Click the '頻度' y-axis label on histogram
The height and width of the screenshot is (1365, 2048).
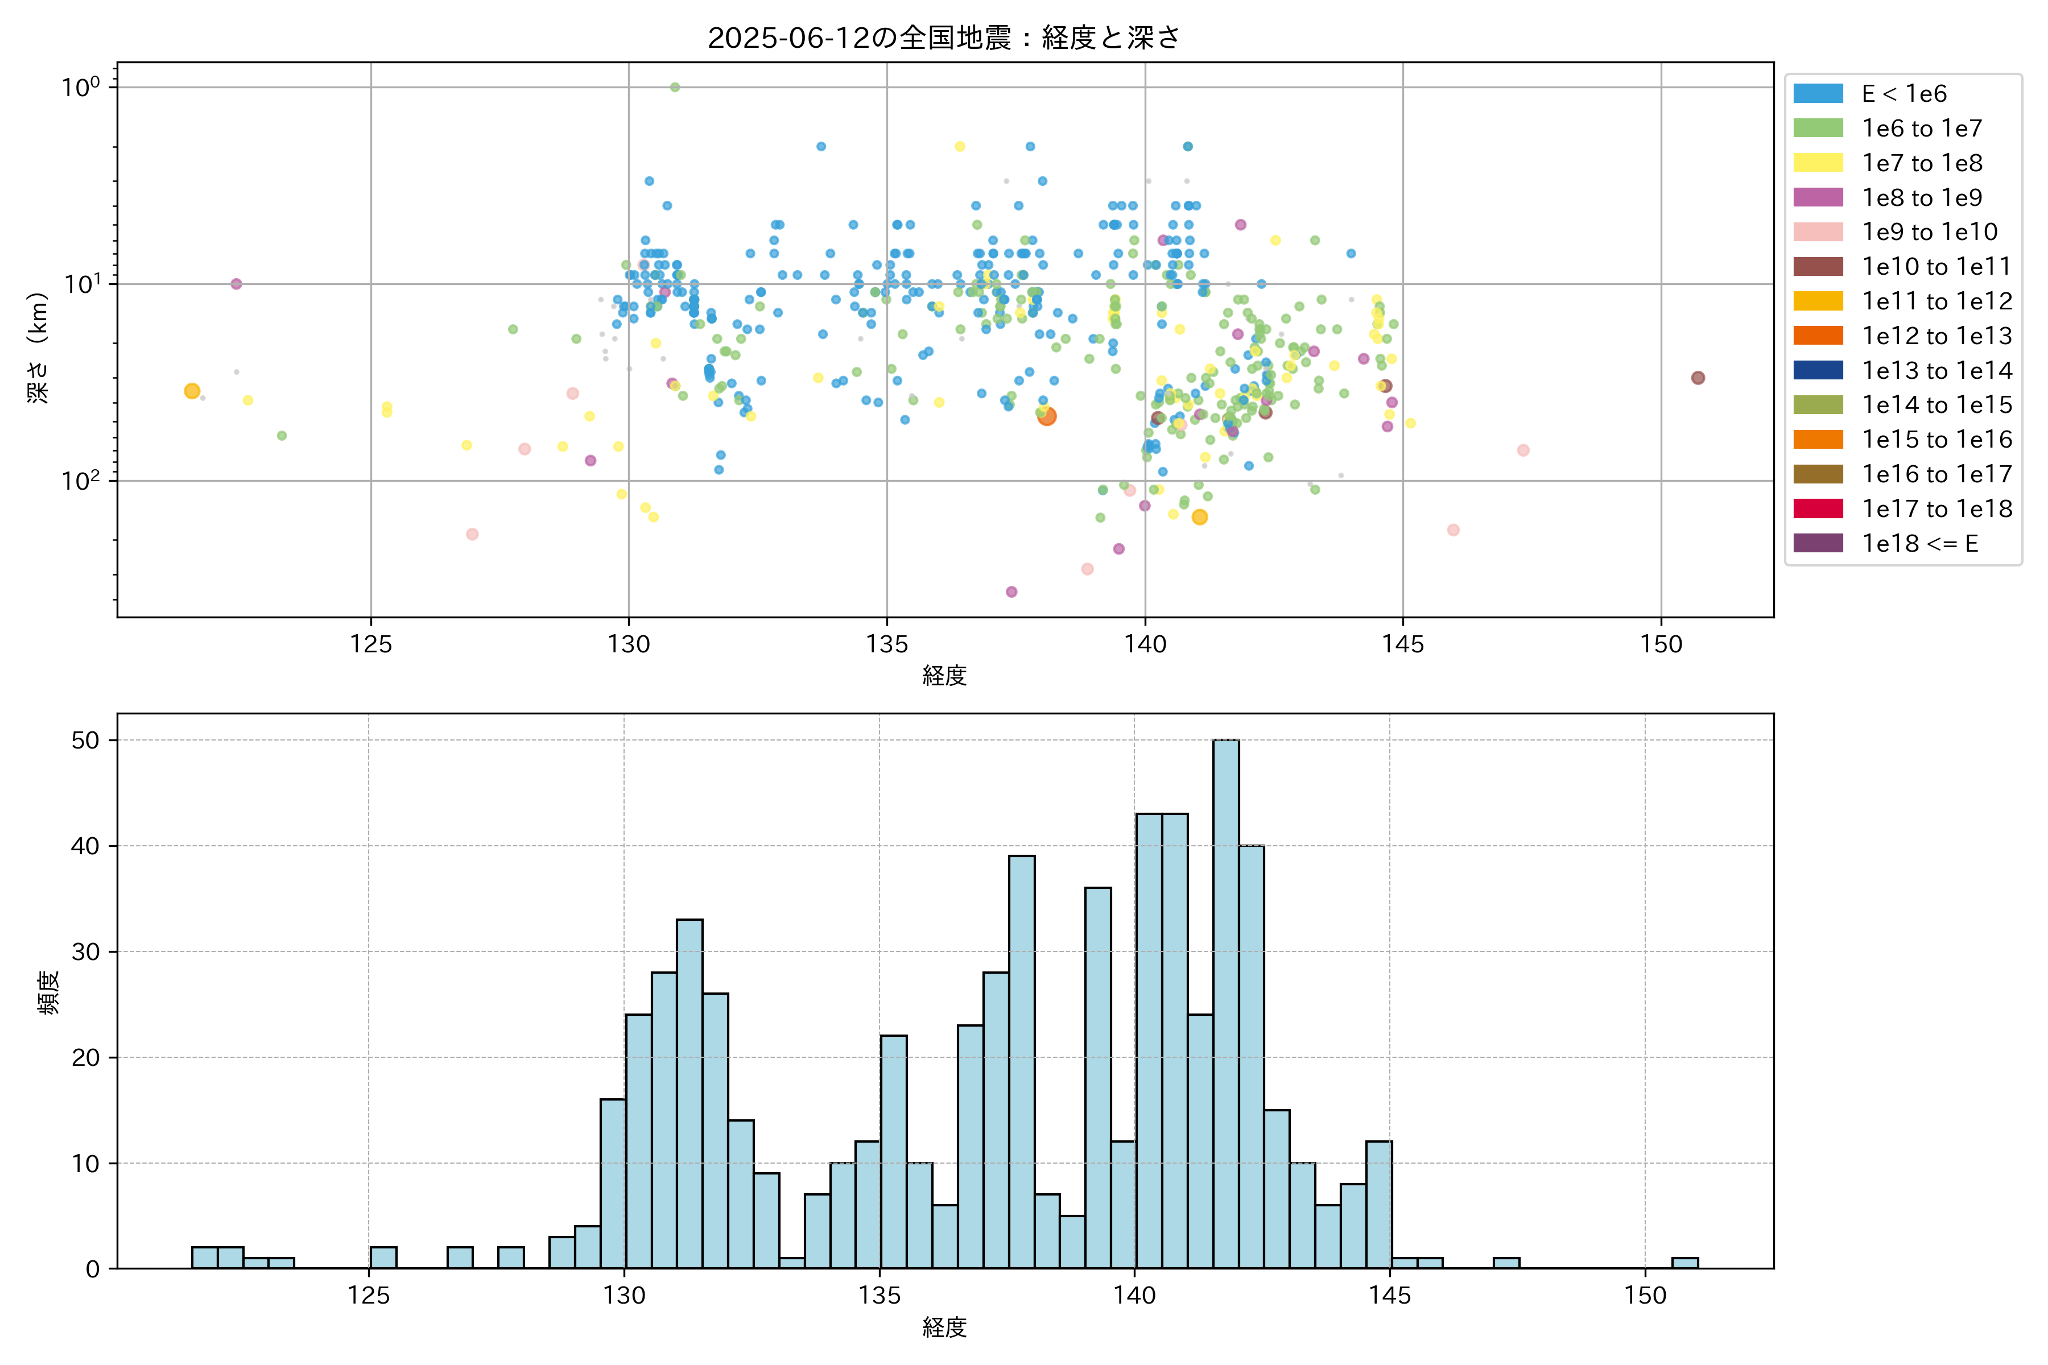tap(49, 992)
